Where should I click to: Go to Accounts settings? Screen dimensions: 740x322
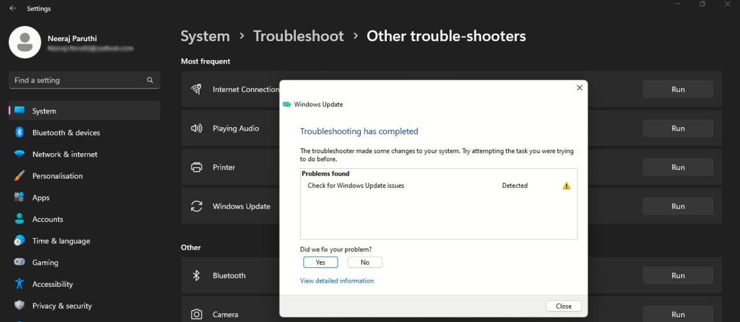click(84, 219)
